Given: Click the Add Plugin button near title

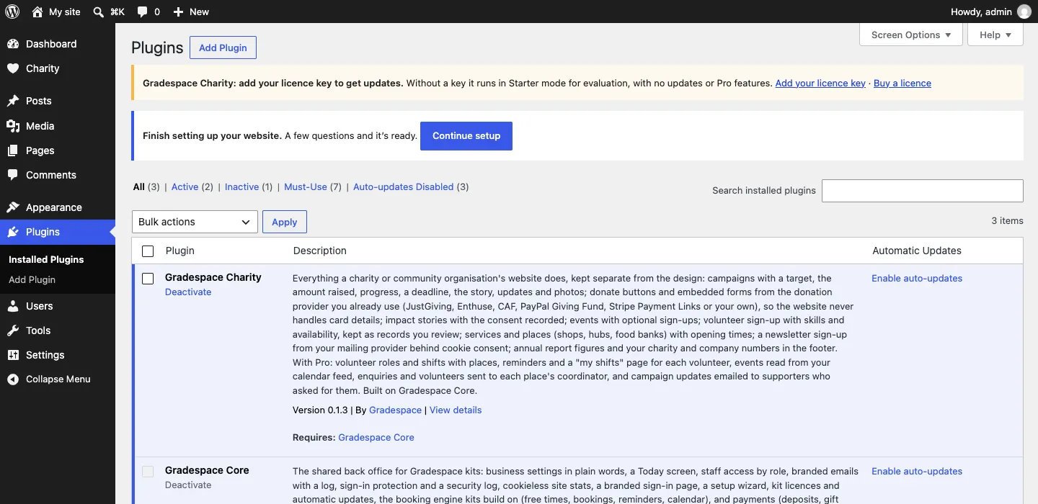Looking at the screenshot, I should (x=223, y=48).
